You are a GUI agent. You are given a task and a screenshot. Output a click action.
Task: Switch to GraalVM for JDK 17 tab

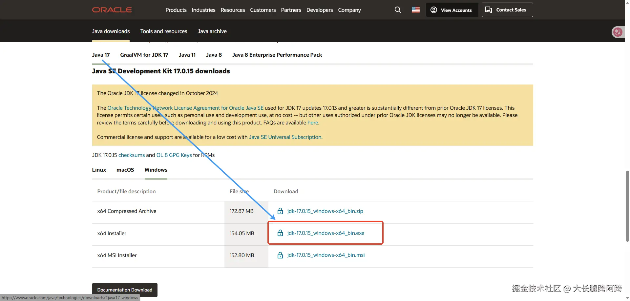[144, 55]
